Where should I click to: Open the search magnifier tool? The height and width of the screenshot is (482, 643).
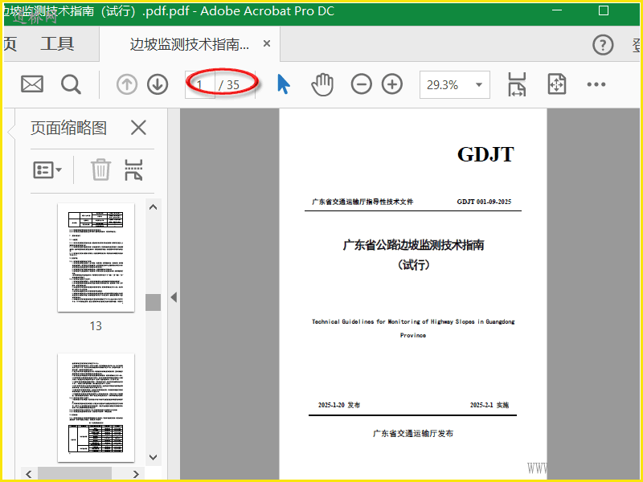[x=71, y=84]
